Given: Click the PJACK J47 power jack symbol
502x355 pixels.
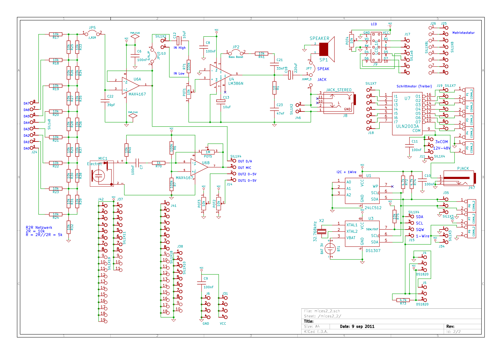Looking at the screenshot, I should (459, 178).
